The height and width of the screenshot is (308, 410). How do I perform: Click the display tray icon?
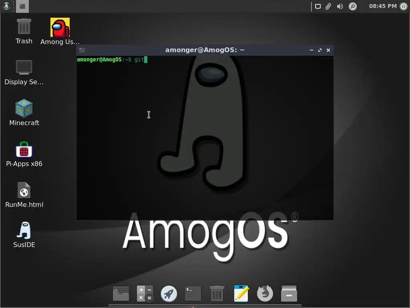(318, 6)
